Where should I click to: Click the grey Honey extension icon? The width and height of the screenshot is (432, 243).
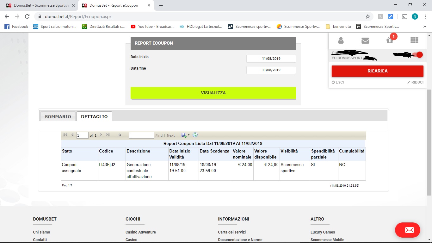[x=380, y=16]
